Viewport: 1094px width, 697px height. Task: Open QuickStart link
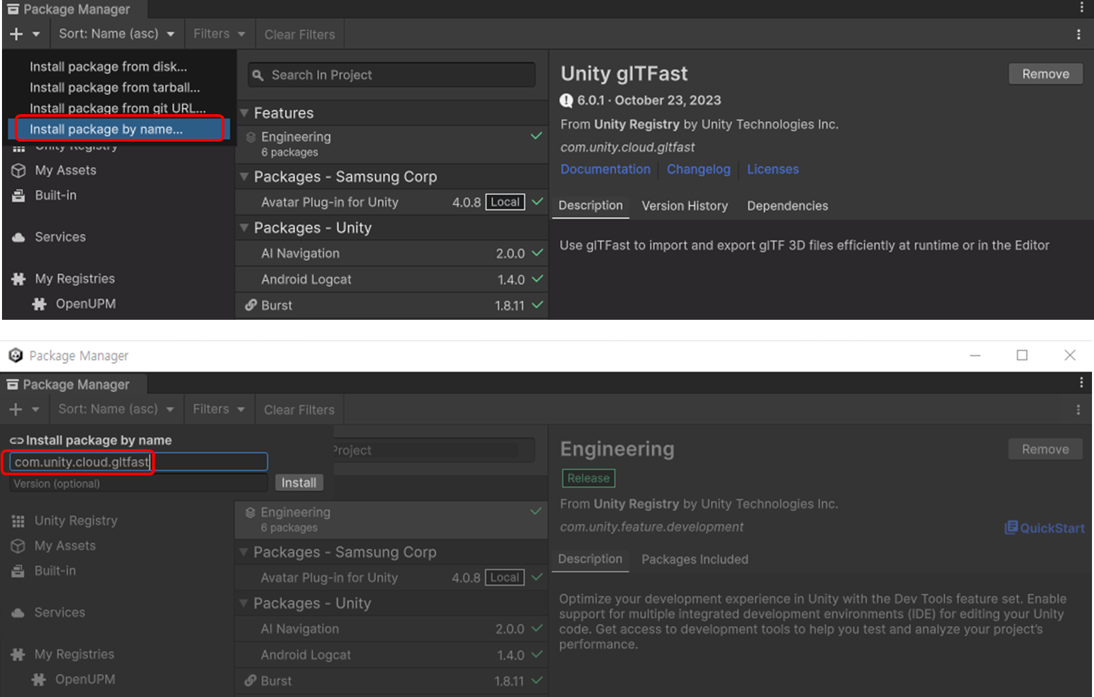[x=1045, y=527]
